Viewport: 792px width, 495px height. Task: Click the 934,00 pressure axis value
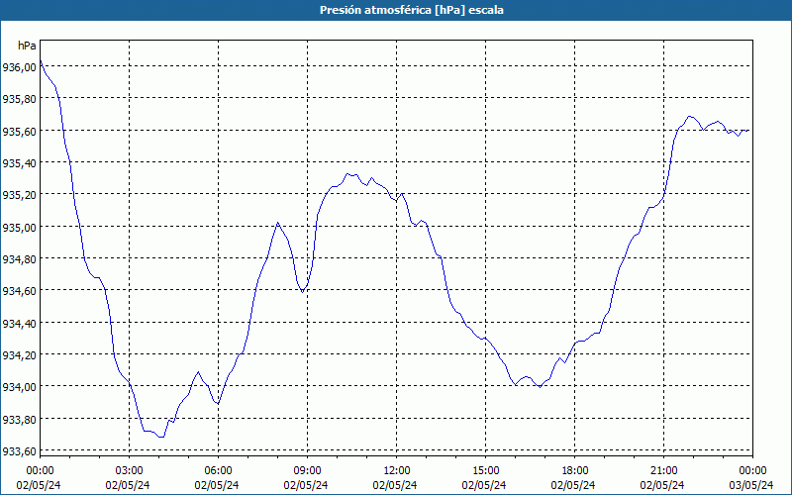click(19, 387)
